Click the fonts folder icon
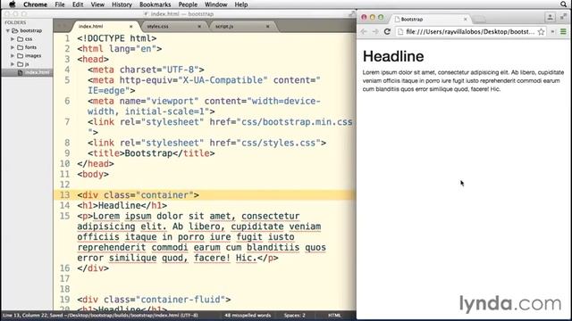Image resolution: width=572 pixels, height=321 pixels. pyautogui.click(x=21, y=47)
